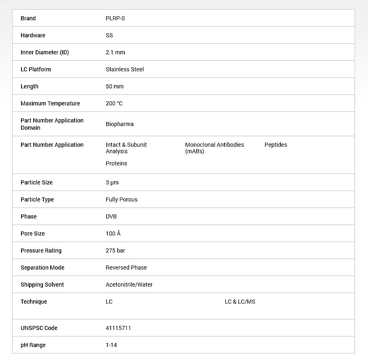Select the 'Hardware' label
The height and width of the screenshot is (364, 368).
(33, 35)
